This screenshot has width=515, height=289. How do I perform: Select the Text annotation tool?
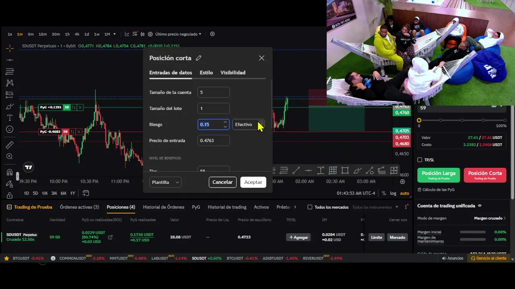point(10,118)
